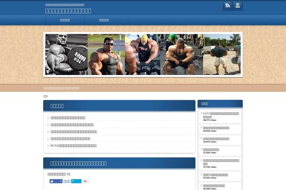Open the popular post with 27,416 views
This screenshot has height=190, width=286.
point(211,150)
